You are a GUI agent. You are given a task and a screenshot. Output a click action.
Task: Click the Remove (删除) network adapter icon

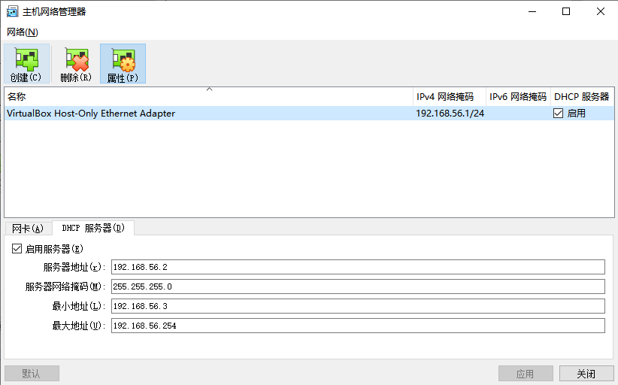tap(76, 63)
